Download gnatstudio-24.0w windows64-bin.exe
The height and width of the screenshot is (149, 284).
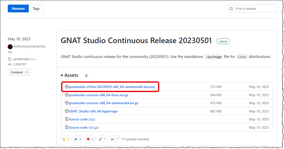pyautogui.click(x=111, y=87)
